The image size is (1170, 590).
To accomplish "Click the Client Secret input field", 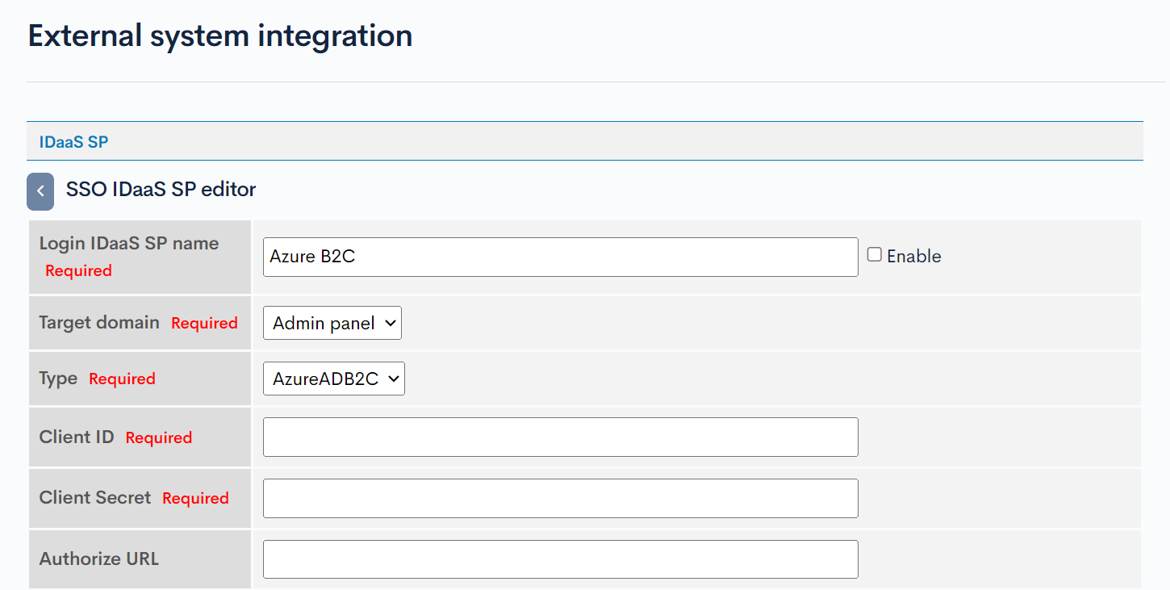I will click(560, 498).
